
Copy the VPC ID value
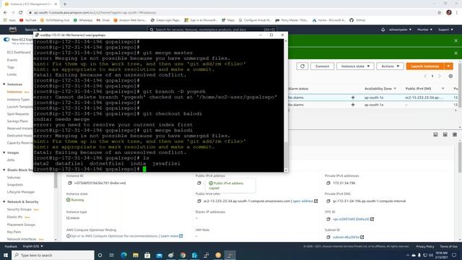pyautogui.click(x=328, y=219)
